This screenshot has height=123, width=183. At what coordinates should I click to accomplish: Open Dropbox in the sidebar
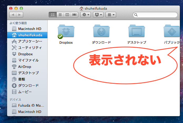point(27,54)
